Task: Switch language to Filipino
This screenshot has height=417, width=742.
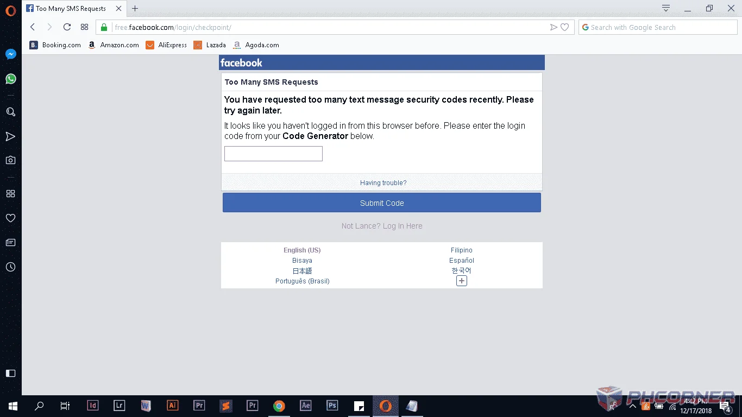Action: coord(462,250)
